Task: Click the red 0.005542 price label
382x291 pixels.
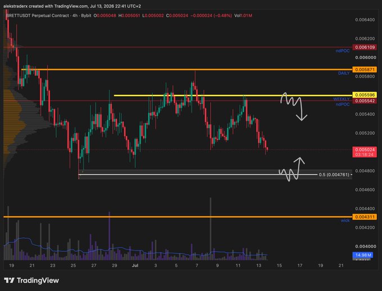Action: 365,101
